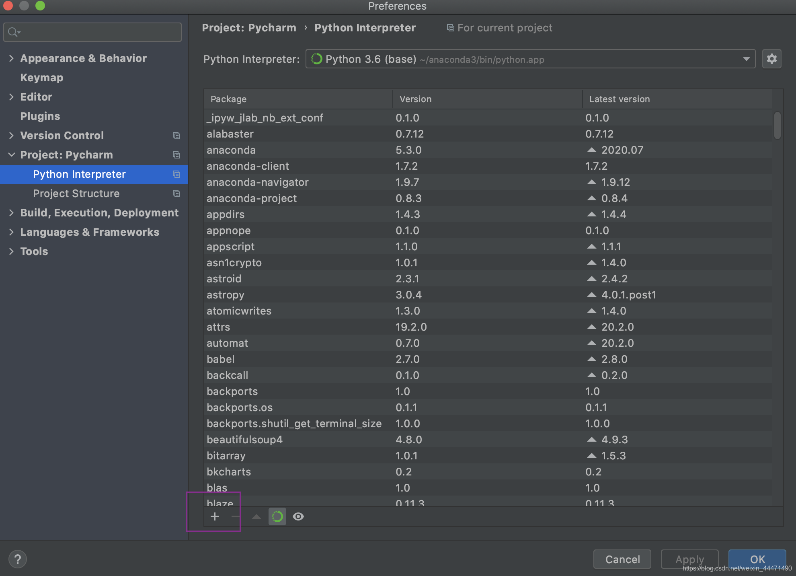Select the _ipyw_jlab_nb_ext_conf package row

(x=488, y=118)
